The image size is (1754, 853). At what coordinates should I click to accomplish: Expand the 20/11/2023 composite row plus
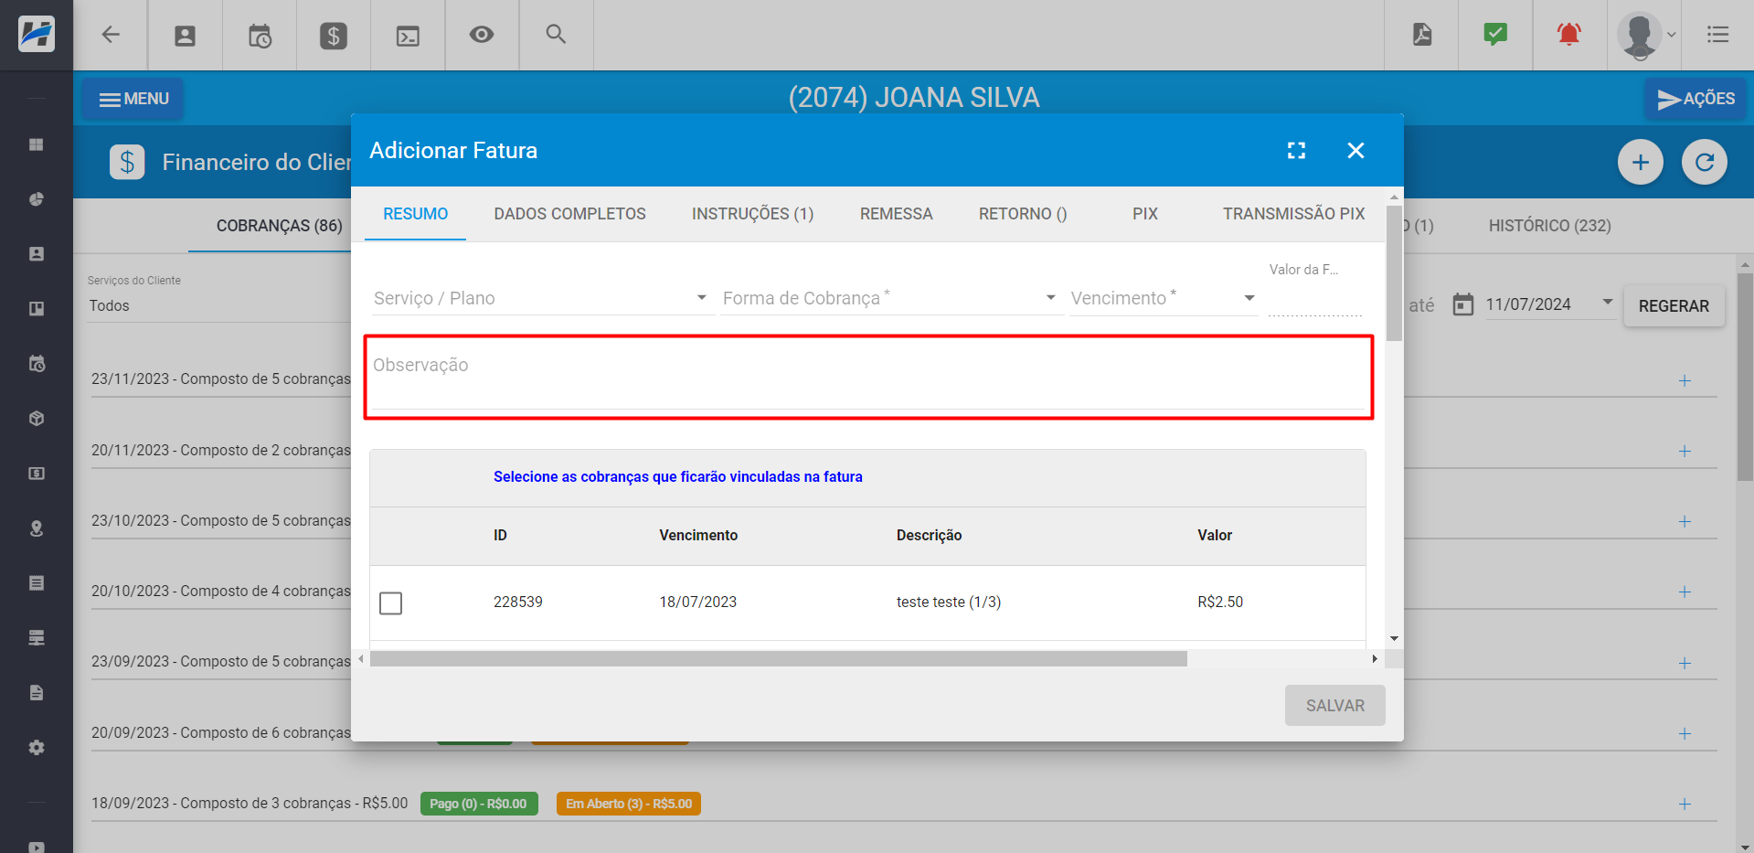point(1685,451)
